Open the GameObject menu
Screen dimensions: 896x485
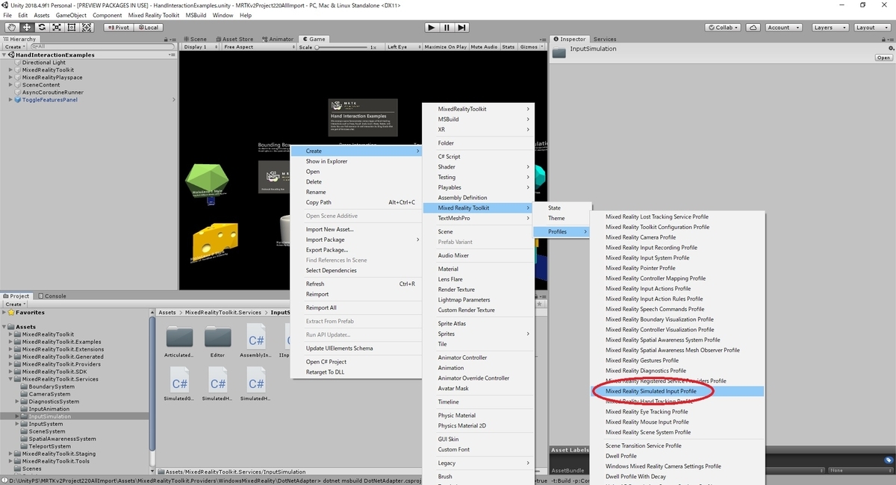[x=71, y=15]
